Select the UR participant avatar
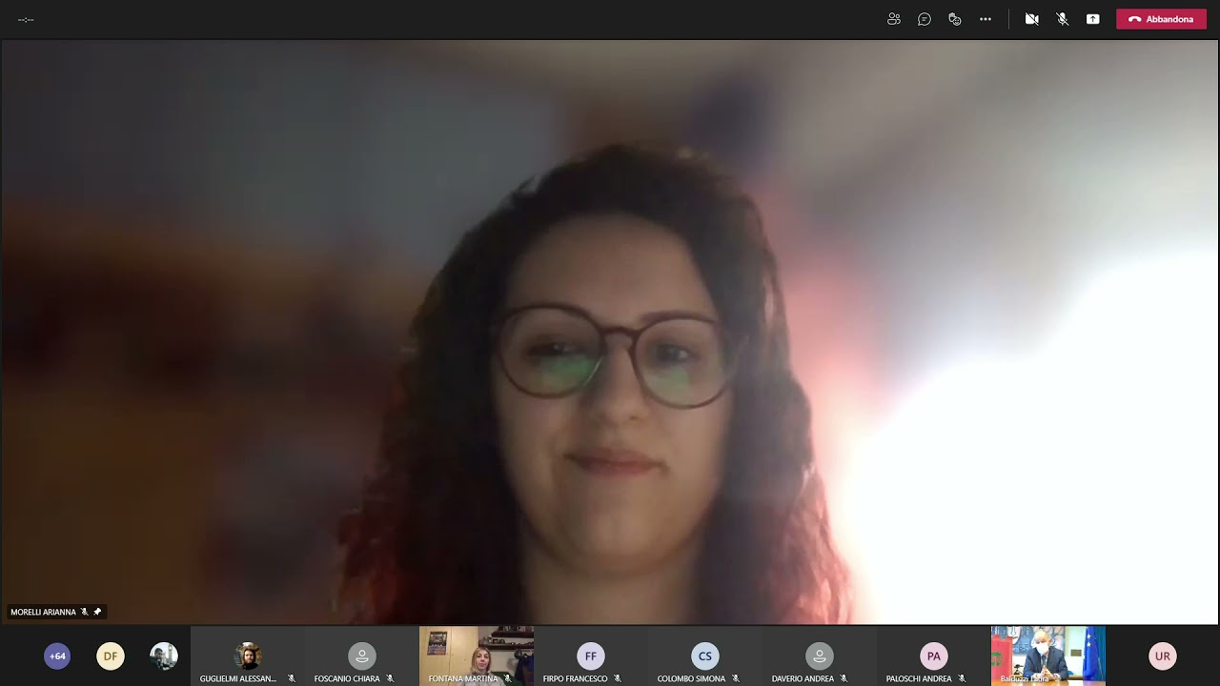1220x686 pixels. coord(1163,656)
